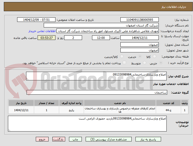
Task: Click the نام خدمت column header
Action: tap(120, 103)
